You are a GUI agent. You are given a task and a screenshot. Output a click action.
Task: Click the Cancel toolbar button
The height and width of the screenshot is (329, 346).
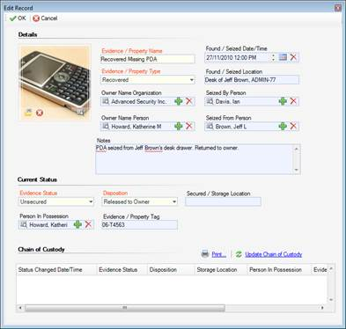click(x=45, y=18)
